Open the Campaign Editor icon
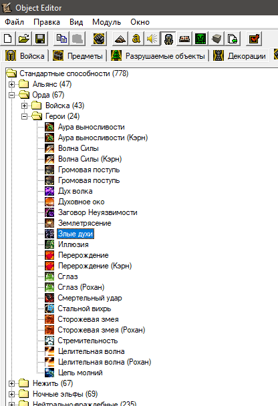The height and width of the screenshot is (406, 278). click(184, 39)
